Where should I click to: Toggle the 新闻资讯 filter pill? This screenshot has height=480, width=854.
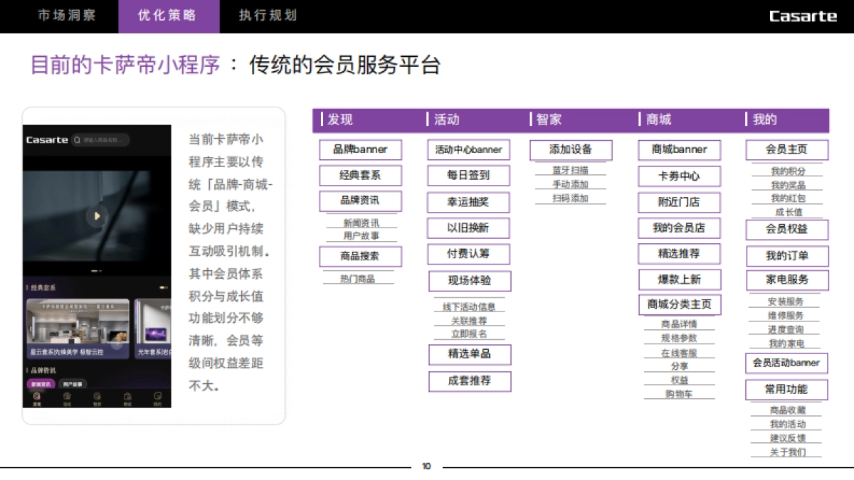(41, 383)
